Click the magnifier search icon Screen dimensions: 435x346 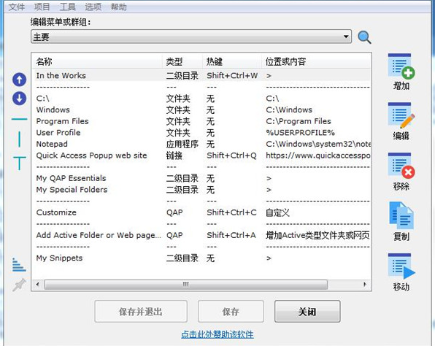point(364,37)
